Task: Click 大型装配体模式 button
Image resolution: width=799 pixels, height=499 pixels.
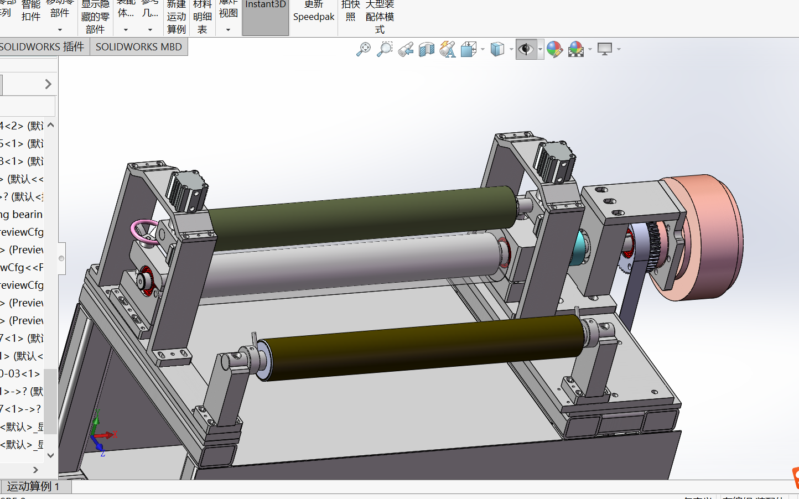Action: click(380, 17)
